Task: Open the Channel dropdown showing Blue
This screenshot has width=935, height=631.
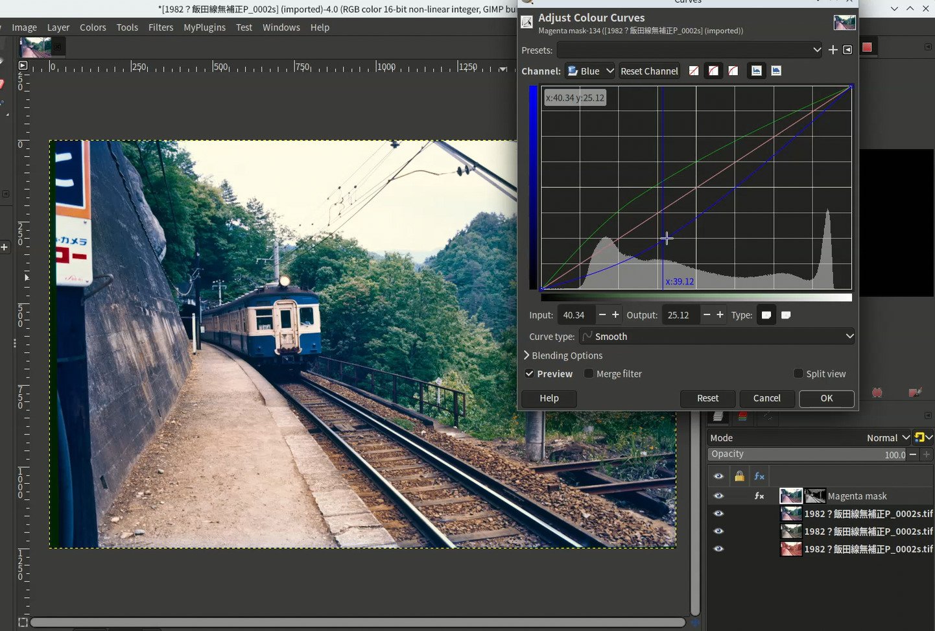Action: (590, 71)
